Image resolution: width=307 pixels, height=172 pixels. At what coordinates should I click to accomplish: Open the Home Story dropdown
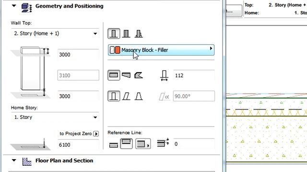tap(55, 117)
